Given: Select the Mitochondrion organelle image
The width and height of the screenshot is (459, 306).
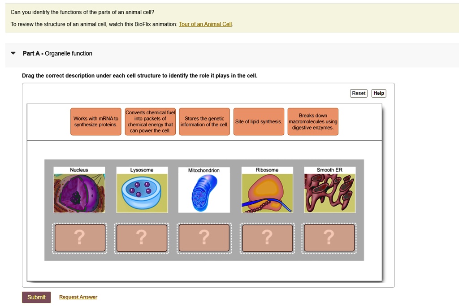Looking at the screenshot, I should click(204, 189).
